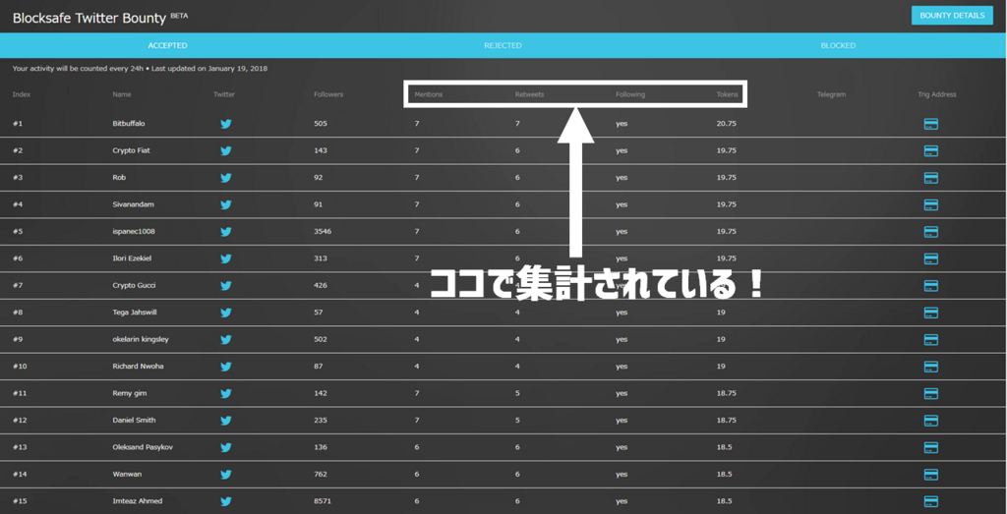The image size is (1007, 514).
Task: Click token value '20.75'
Action: (727, 123)
